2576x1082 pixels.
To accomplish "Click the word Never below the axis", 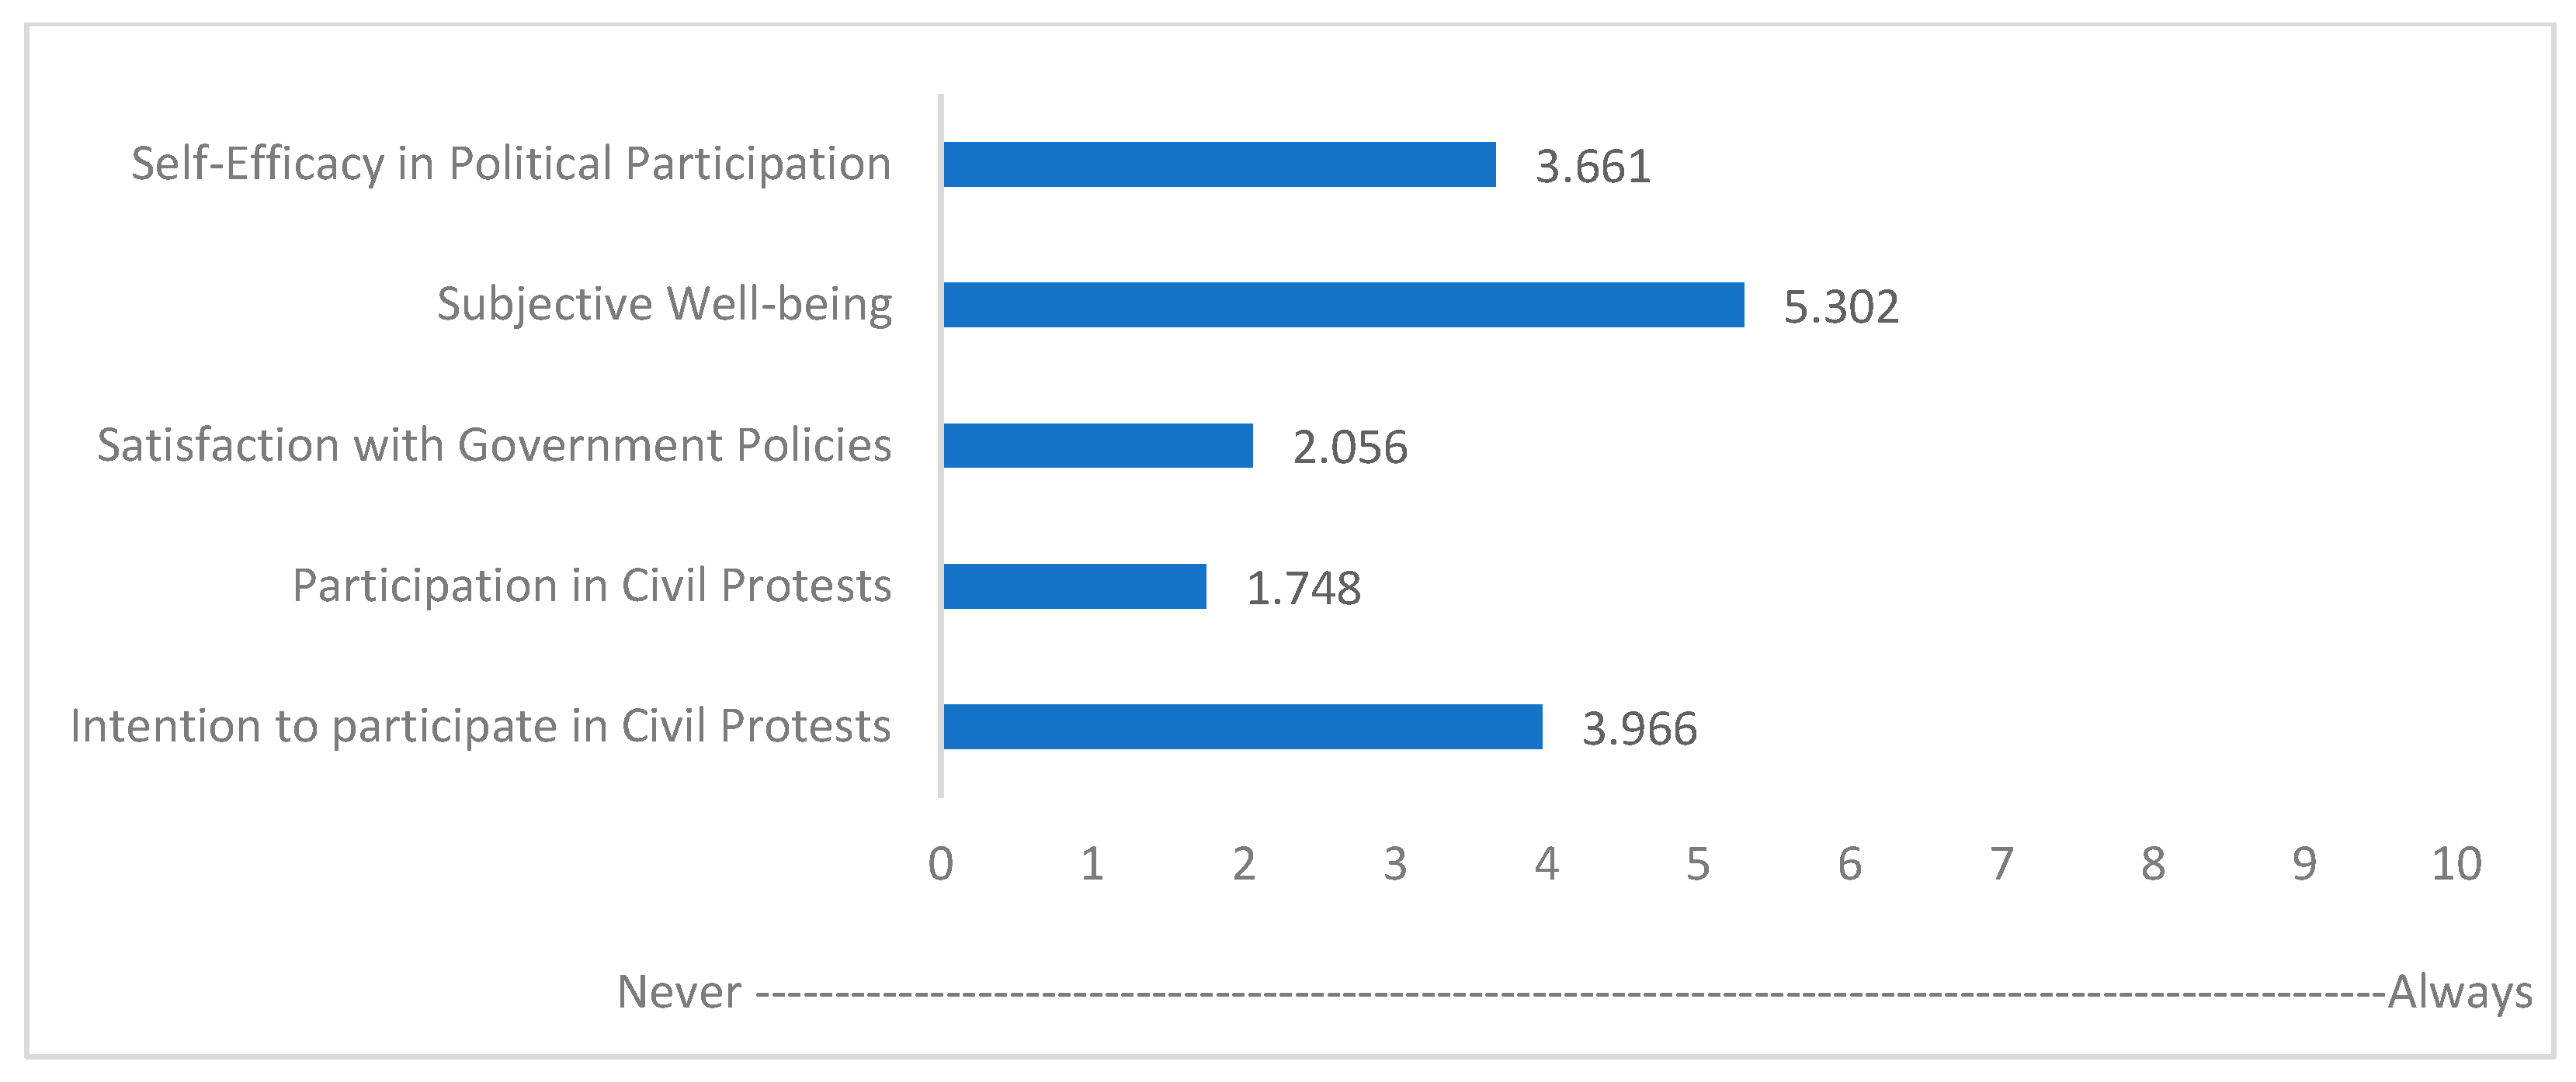I will 679,992.
